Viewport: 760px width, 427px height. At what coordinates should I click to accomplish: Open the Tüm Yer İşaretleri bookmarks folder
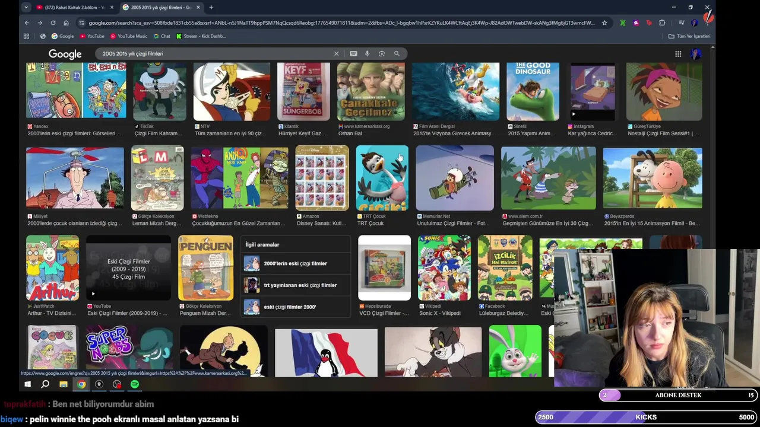(689, 36)
